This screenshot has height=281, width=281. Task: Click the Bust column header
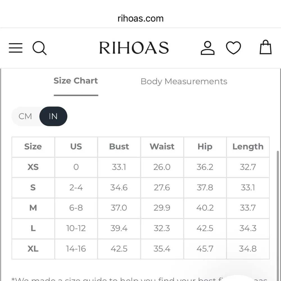(x=119, y=147)
